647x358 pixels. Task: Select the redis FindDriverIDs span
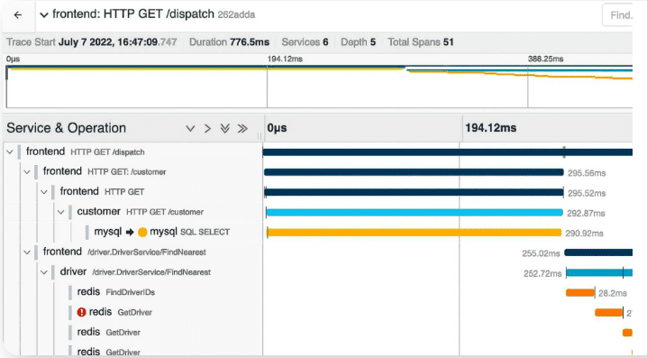[x=116, y=292]
